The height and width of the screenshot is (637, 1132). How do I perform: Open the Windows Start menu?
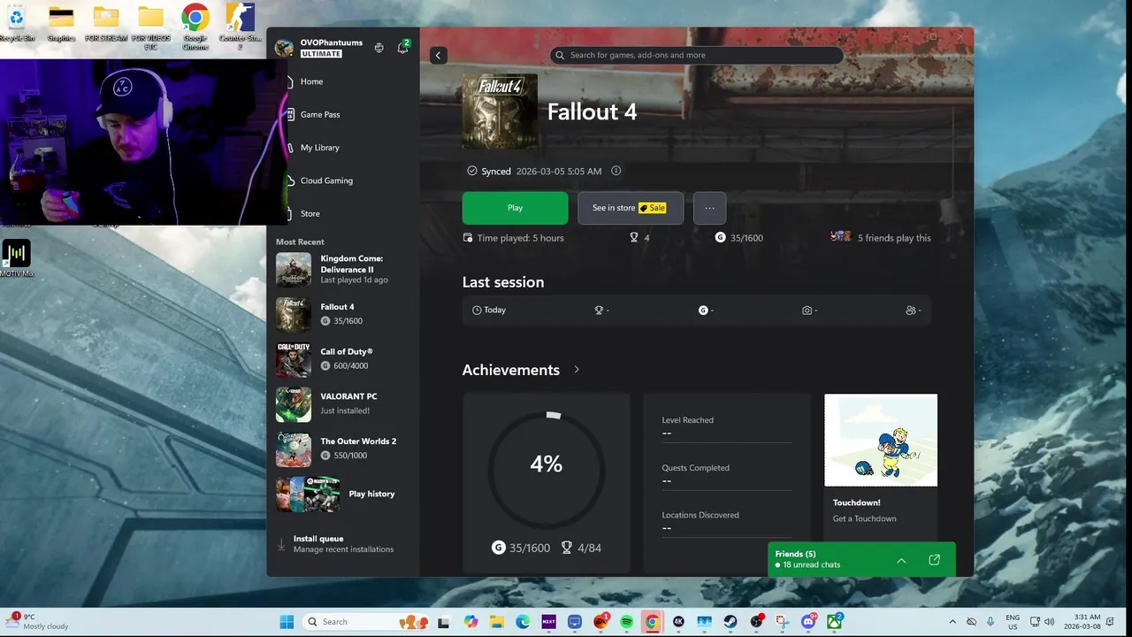click(287, 622)
